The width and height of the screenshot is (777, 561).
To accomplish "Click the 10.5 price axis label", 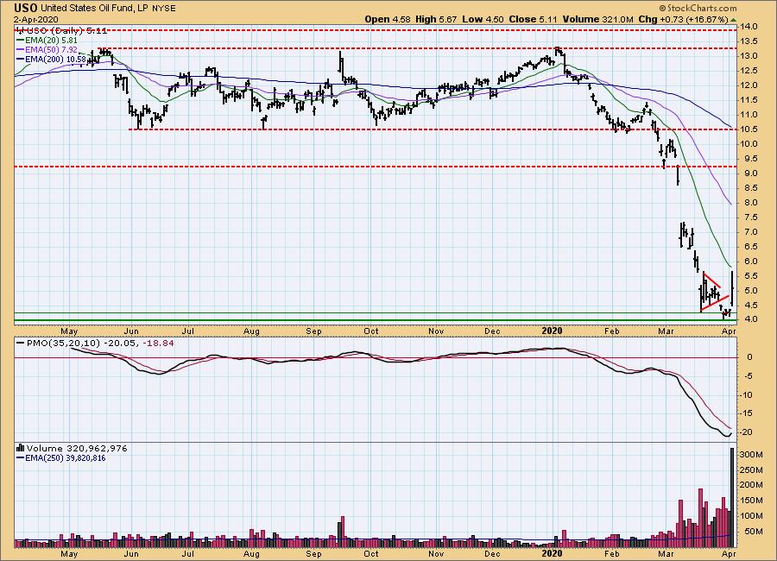I will click(x=749, y=129).
